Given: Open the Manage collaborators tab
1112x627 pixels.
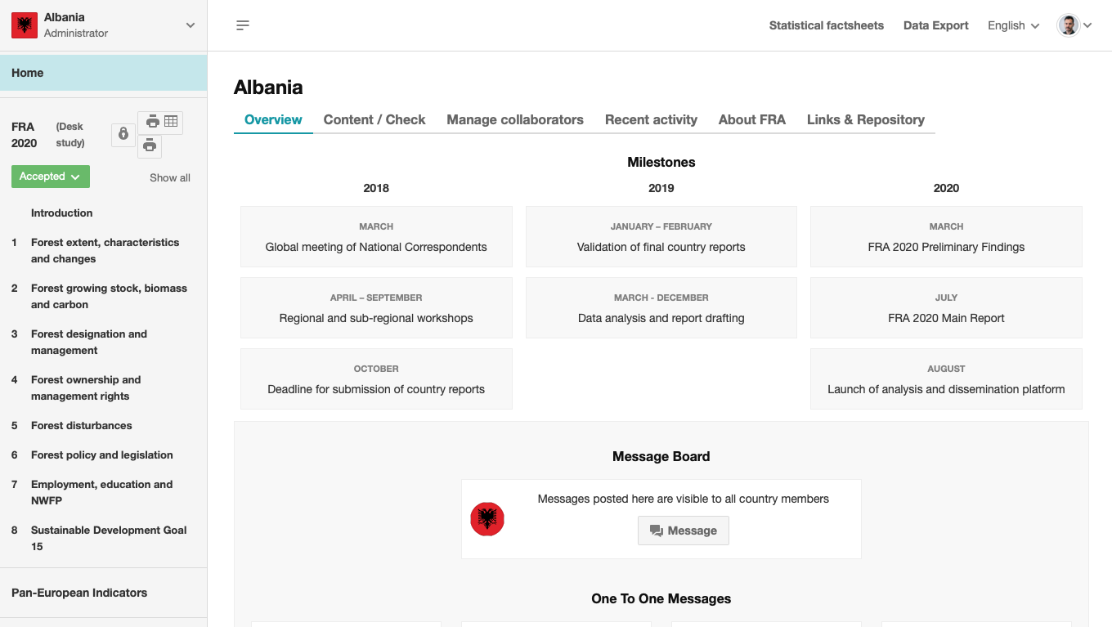Looking at the screenshot, I should click(x=515, y=119).
